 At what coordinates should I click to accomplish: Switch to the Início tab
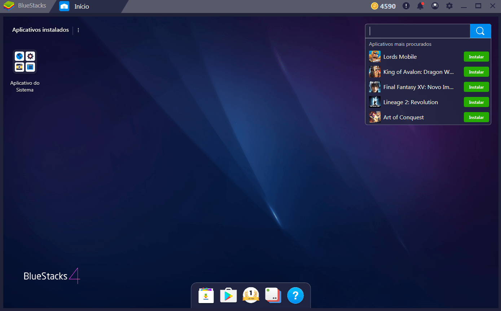(82, 6)
